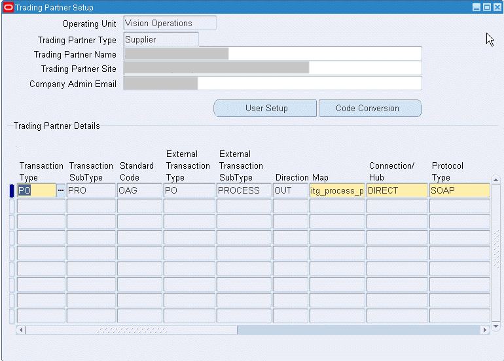
Task: Select the PO Transaction Type field
Action: pos(36,190)
